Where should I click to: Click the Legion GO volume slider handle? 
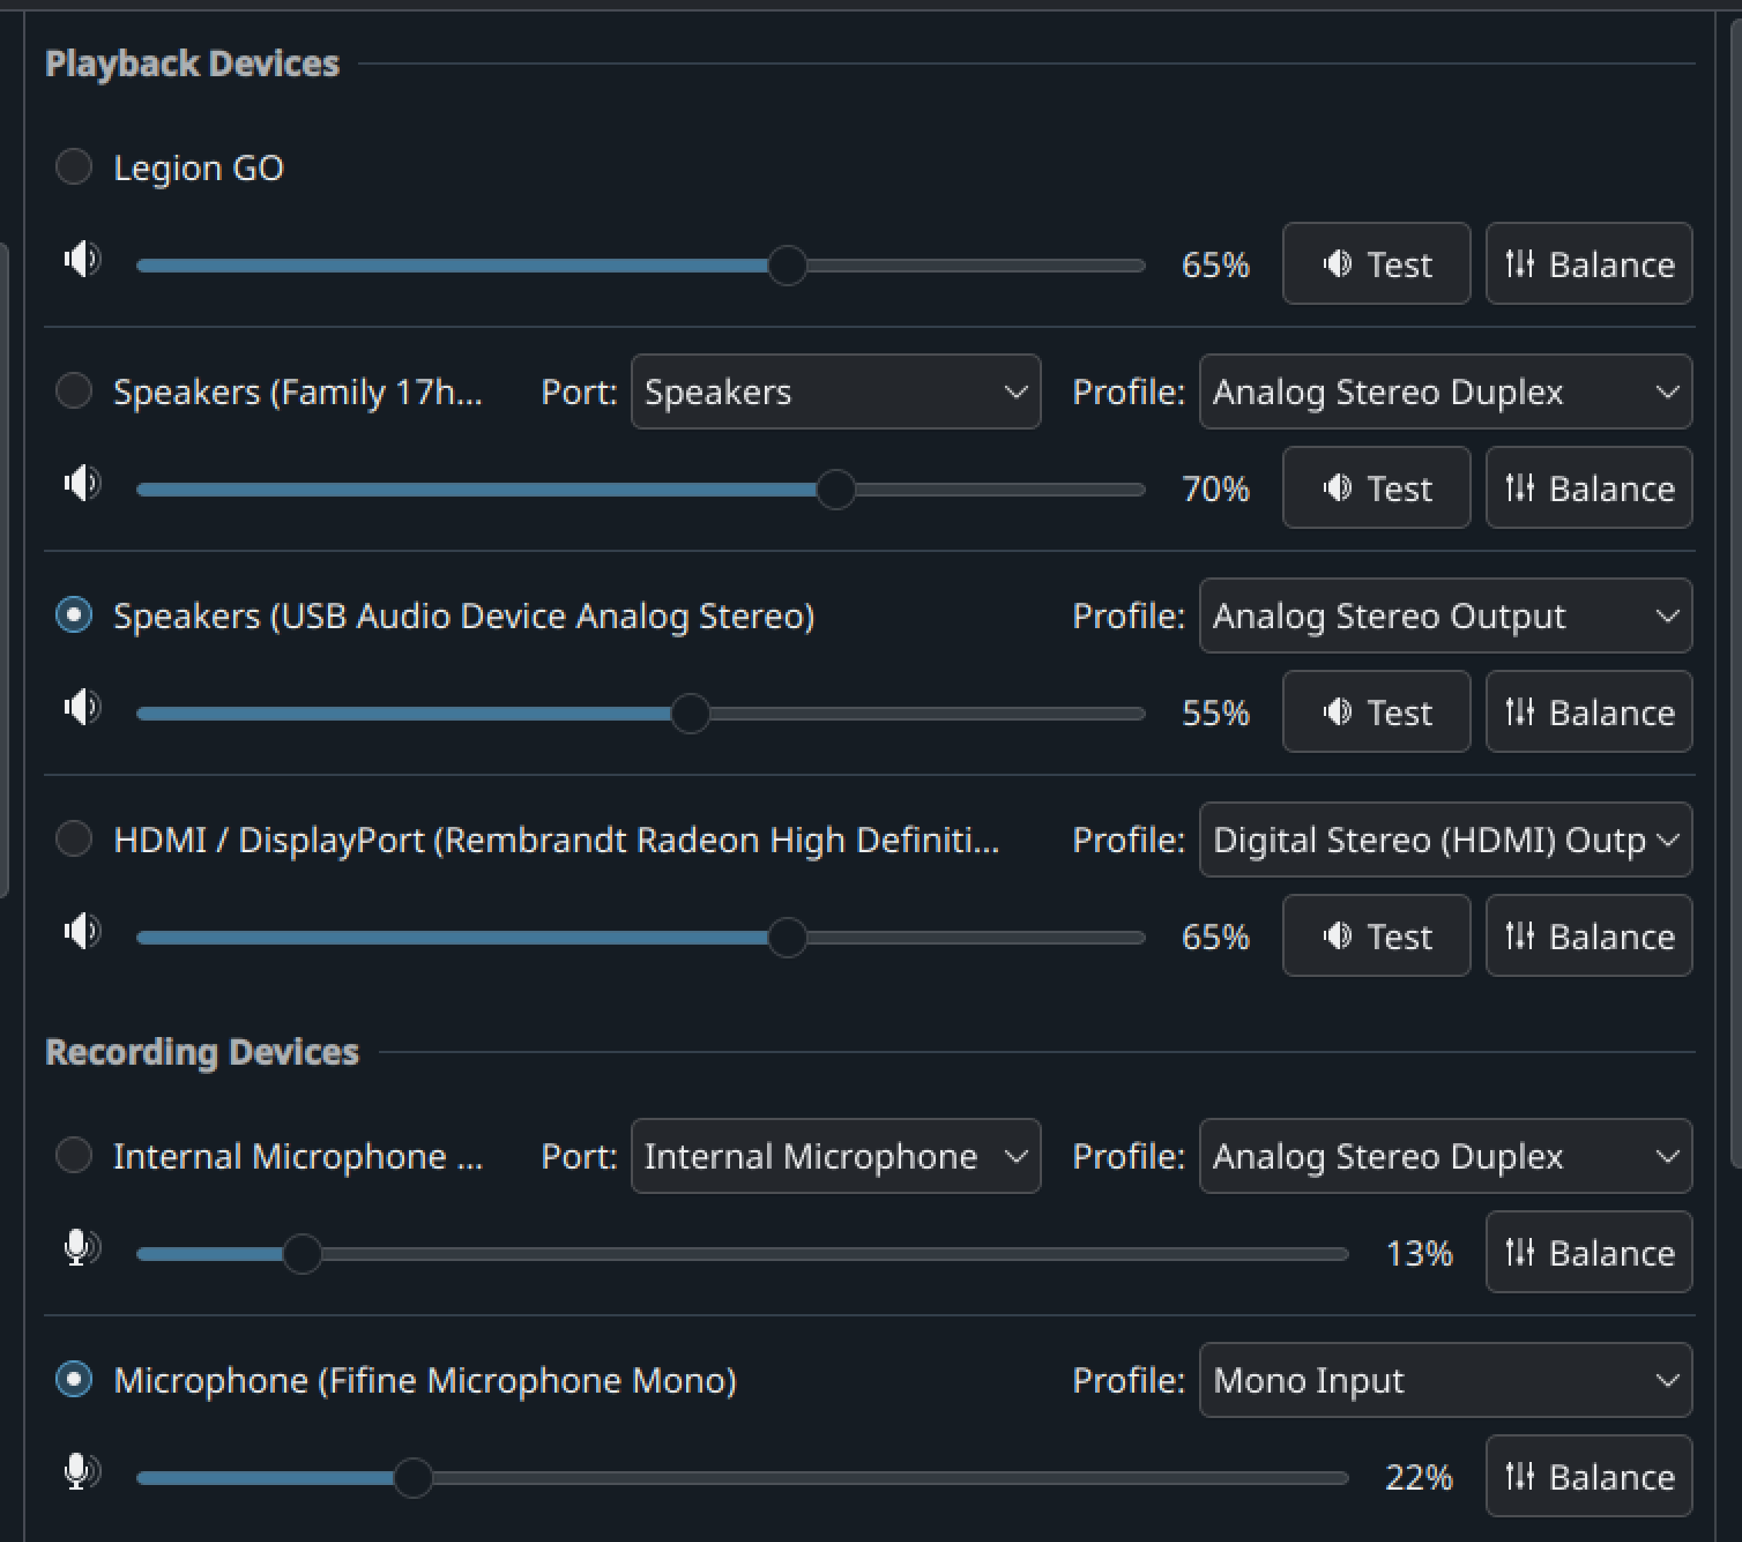pyautogui.click(x=786, y=266)
